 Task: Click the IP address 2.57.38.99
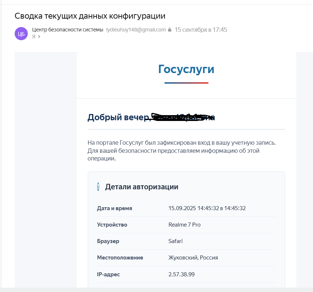pos(182,274)
